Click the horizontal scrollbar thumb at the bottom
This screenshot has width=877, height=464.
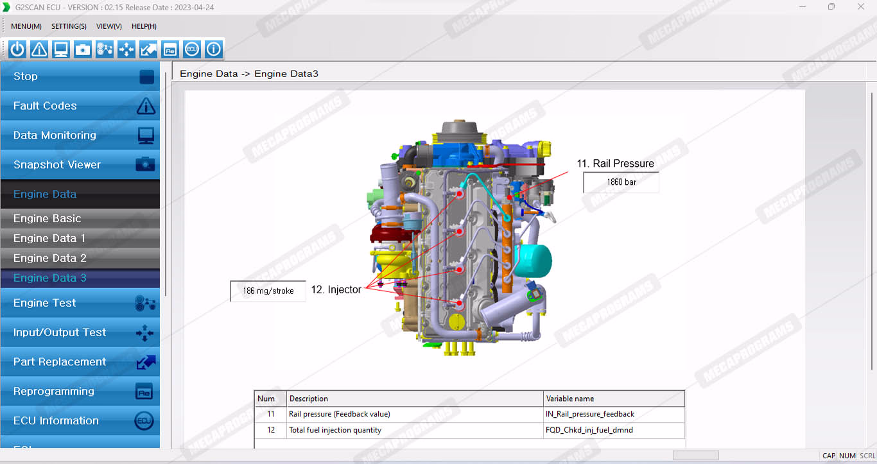695,456
